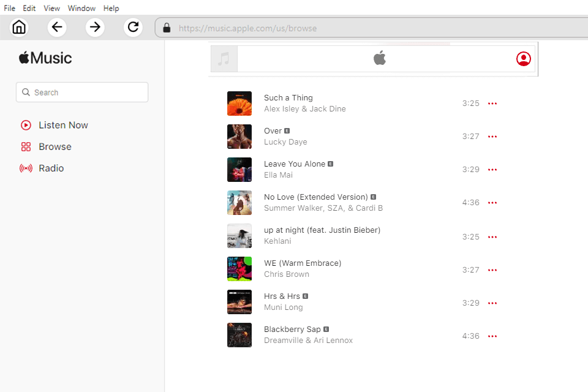The height and width of the screenshot is (392, 588).
Task: Select Browse in the sidebar
Action: coord(55,147)
